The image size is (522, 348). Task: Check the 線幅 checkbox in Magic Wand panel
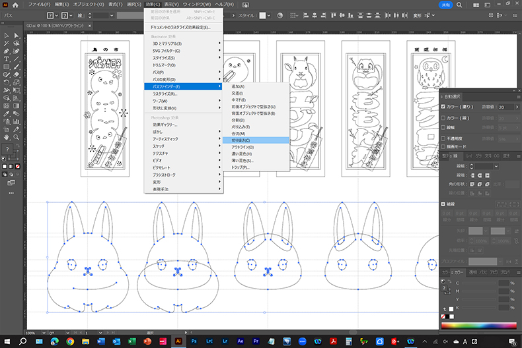pyautogui.click(x=443, y=127)
